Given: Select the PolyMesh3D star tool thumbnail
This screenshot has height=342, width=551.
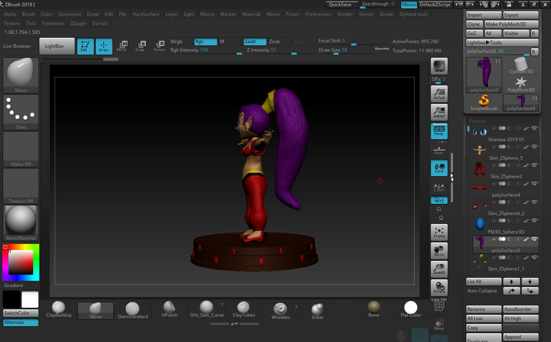Looking at the screenshot, I should [521, 84].
